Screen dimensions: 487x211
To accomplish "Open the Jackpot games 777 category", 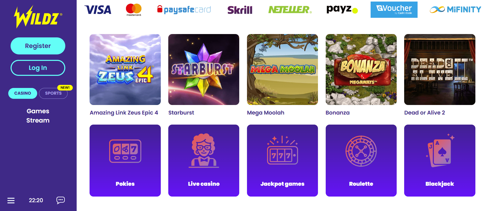I will (x=282, y=160).
